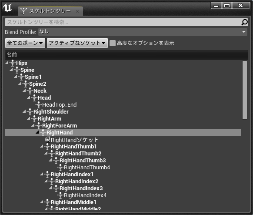Collapse the RightHandThumb1 node

click(x=42, y=146)
